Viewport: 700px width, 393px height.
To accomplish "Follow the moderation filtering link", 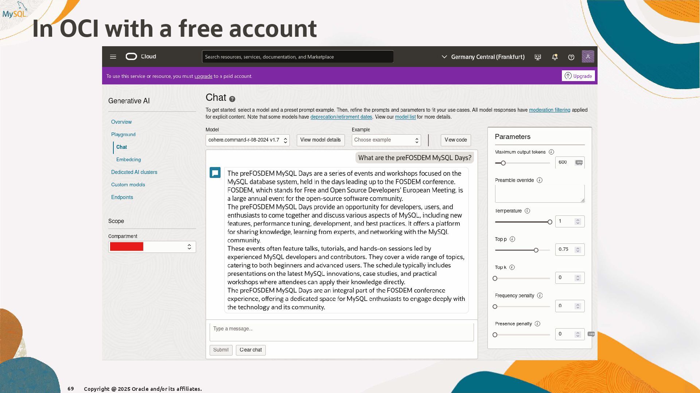I will pyautogui.click(x=549, y=110).
